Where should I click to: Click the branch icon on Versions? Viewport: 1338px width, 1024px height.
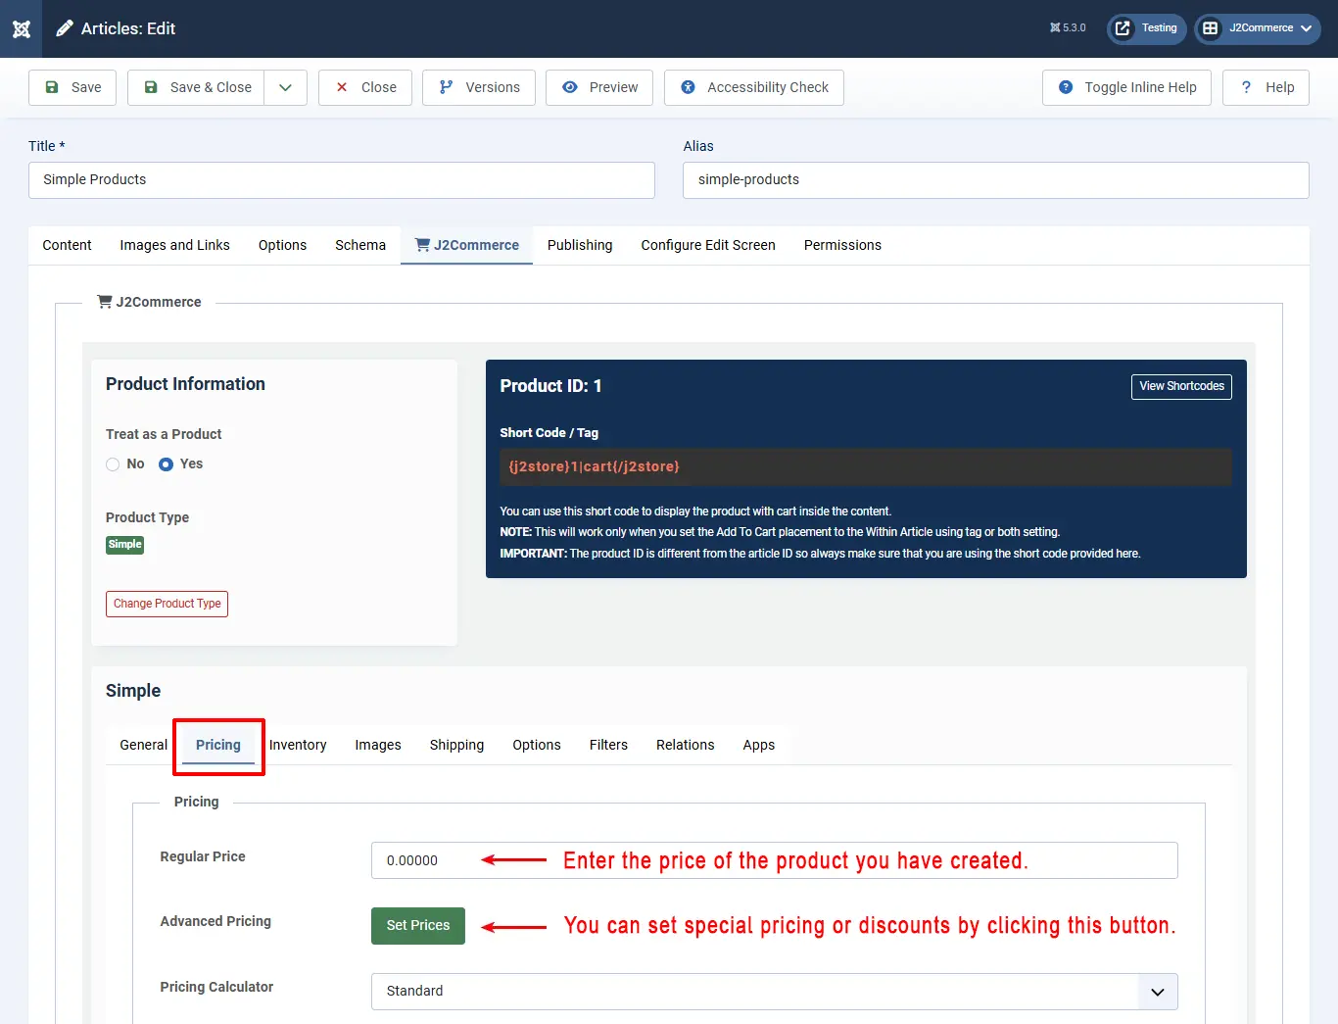[x=446, y=87]
